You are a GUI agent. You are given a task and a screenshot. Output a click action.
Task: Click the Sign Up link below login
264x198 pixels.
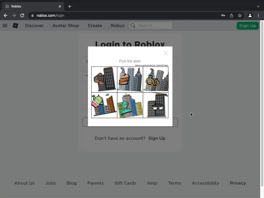157,138
